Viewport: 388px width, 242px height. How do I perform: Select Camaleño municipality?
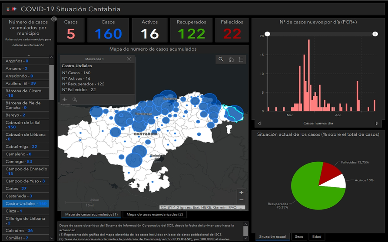pyautogui.click(x=26, y=154)
